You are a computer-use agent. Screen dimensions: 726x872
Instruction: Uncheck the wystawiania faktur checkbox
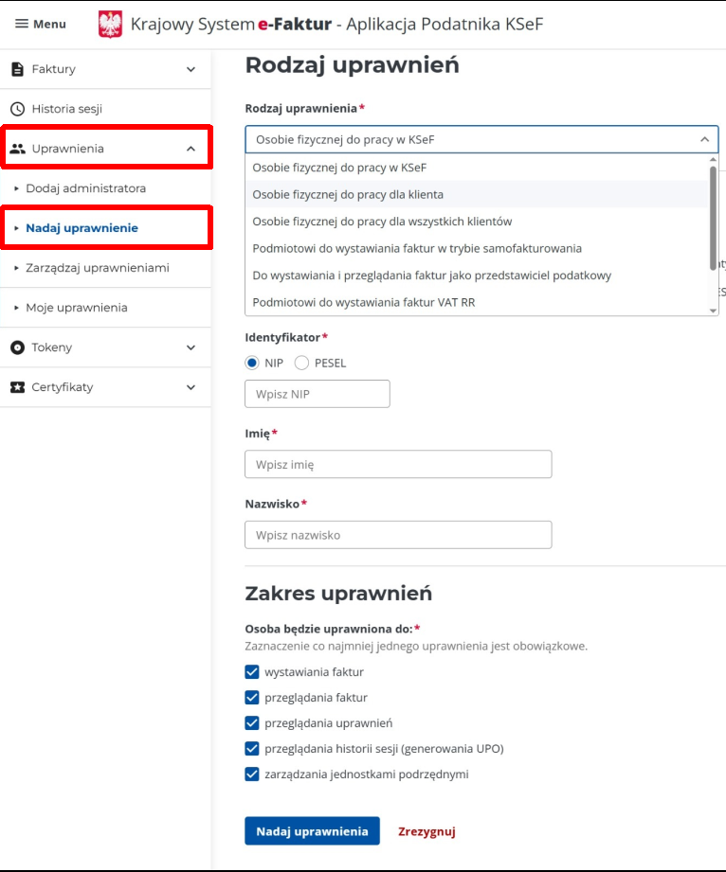(x=252, y=672)
